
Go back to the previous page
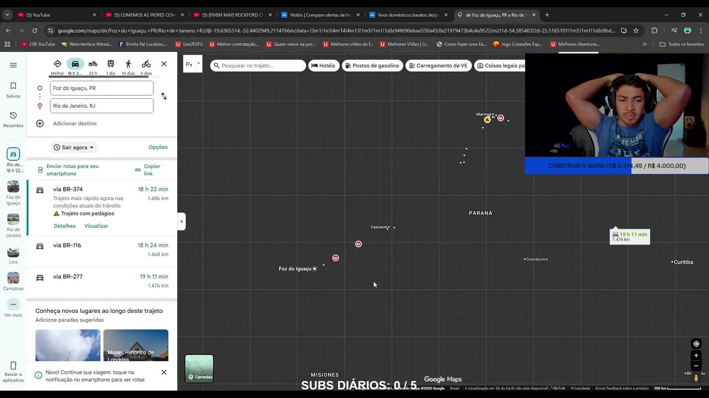[x=8, y=30]
